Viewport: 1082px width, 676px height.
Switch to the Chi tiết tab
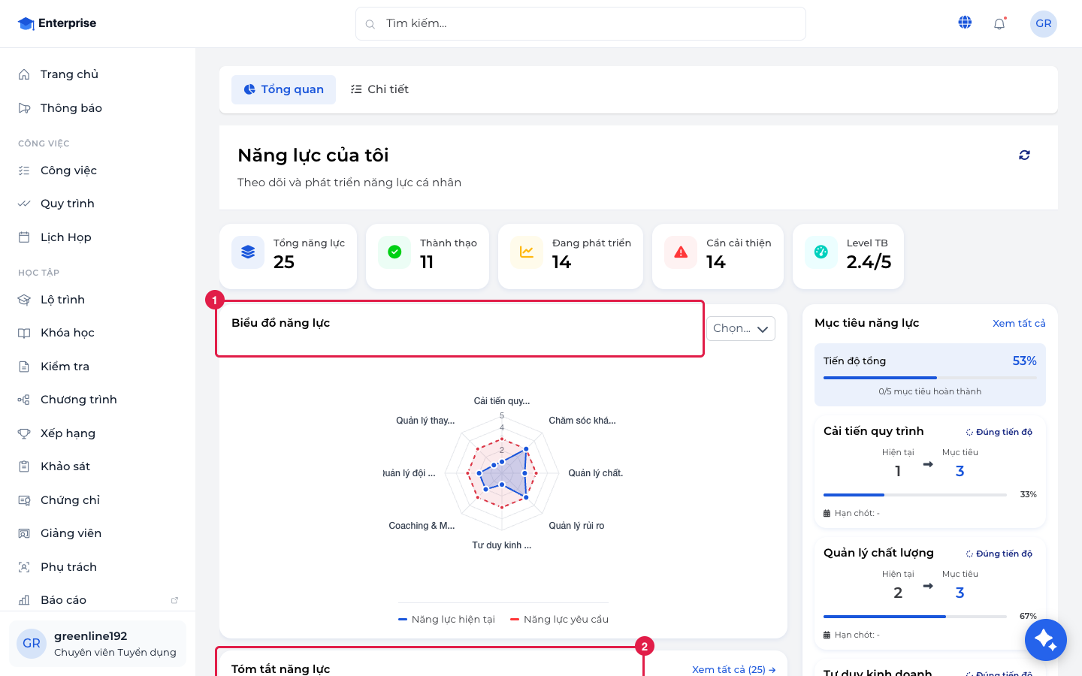point(379,89)
